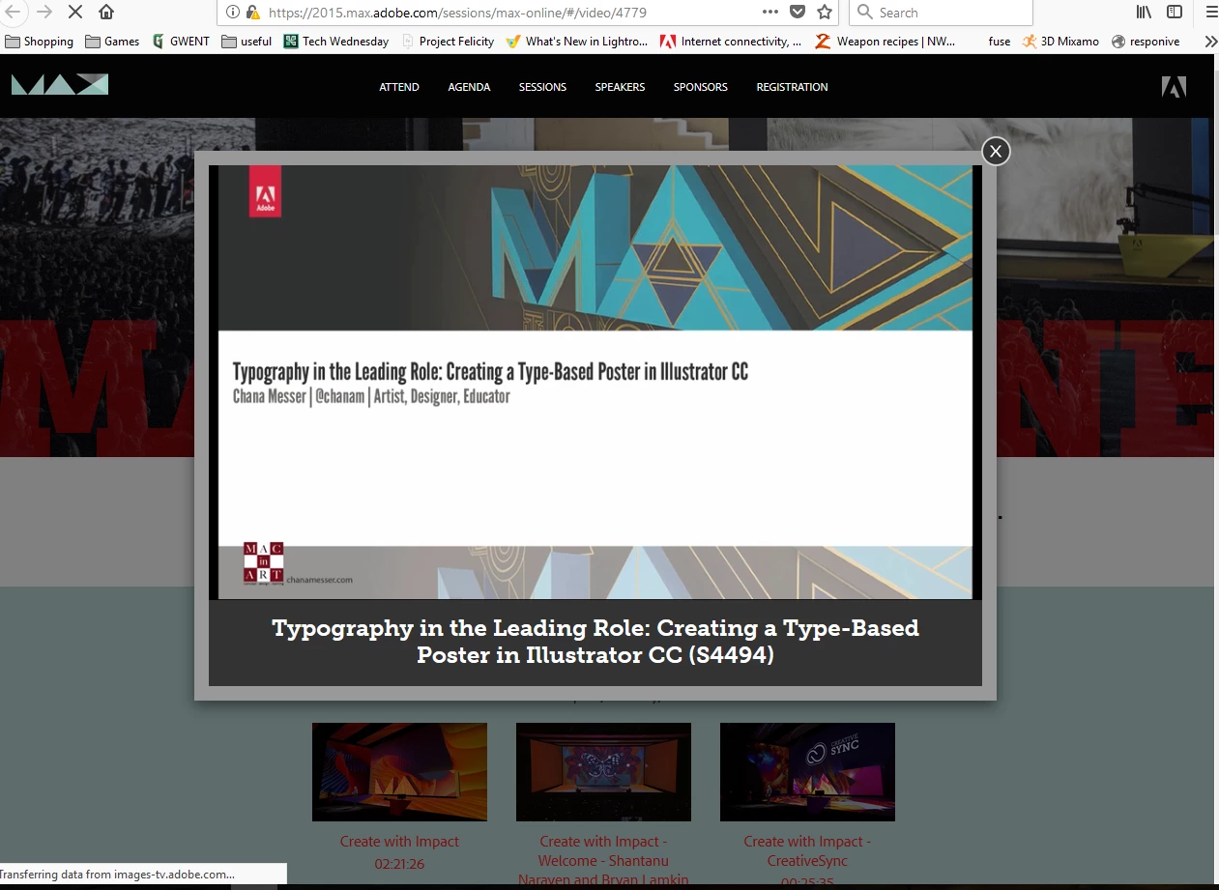The image size is (1219, 890).
Task: Click the Create with Impact thumbnail
Action: [399, 772]
